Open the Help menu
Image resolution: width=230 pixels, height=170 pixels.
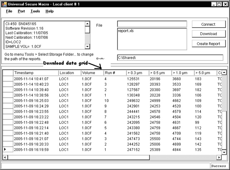point(50,11)
